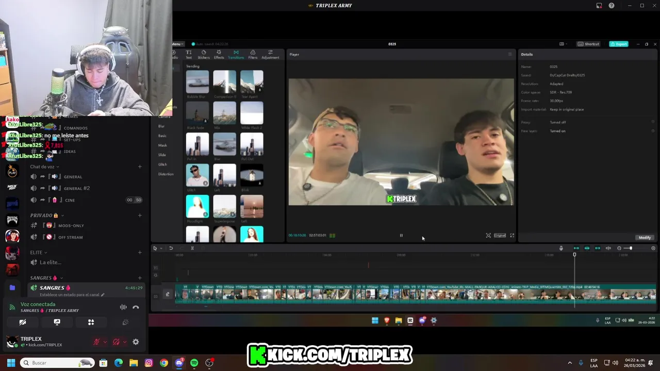This screenshot has height=371, width=660.
Task: Choose the Bubble Blur transition thumbnail
Action: tap(197, 82)
